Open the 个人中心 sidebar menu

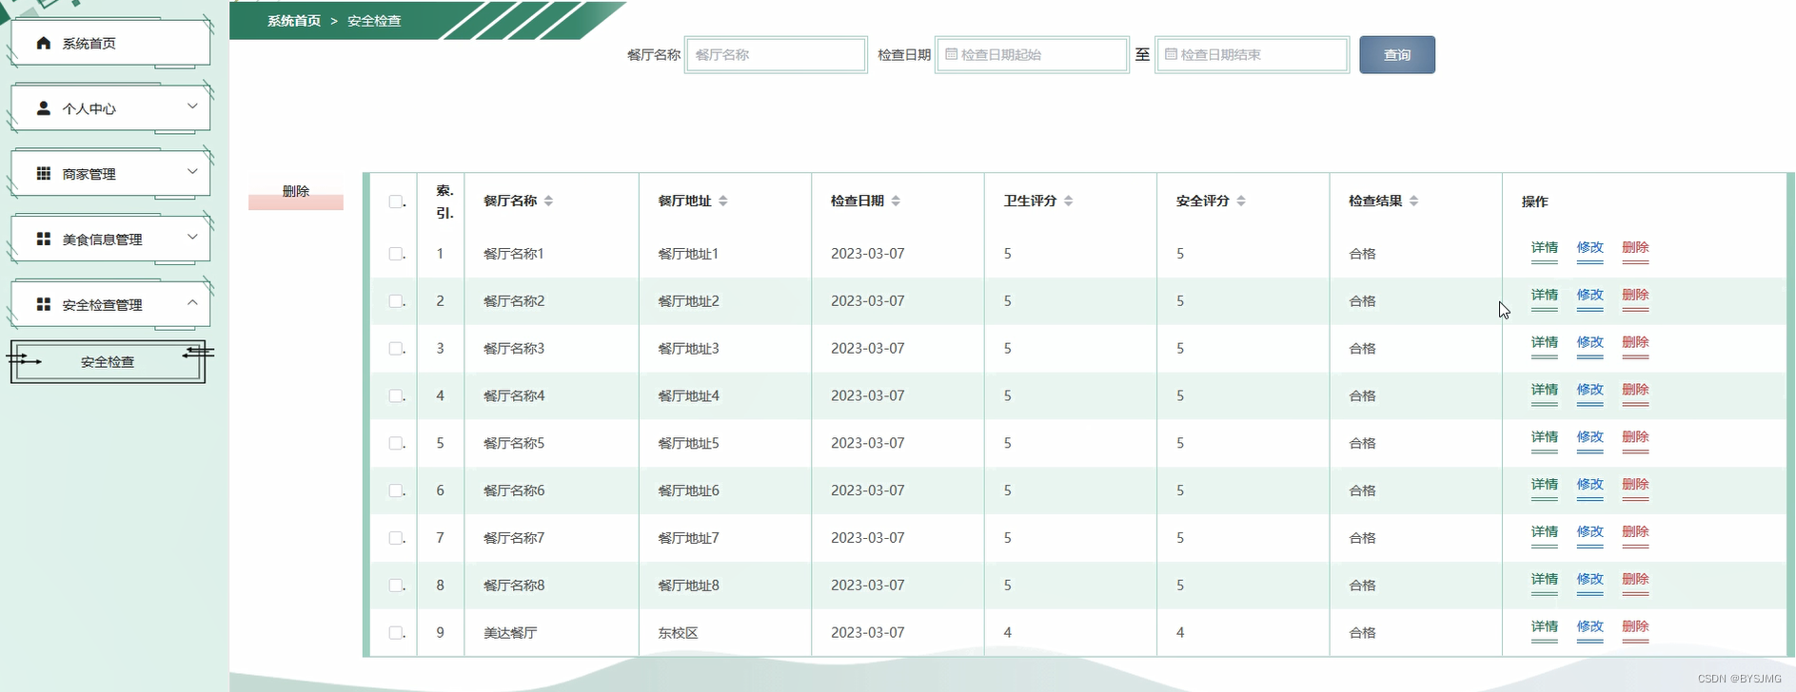pyautogui.click(x=110, y=108)
